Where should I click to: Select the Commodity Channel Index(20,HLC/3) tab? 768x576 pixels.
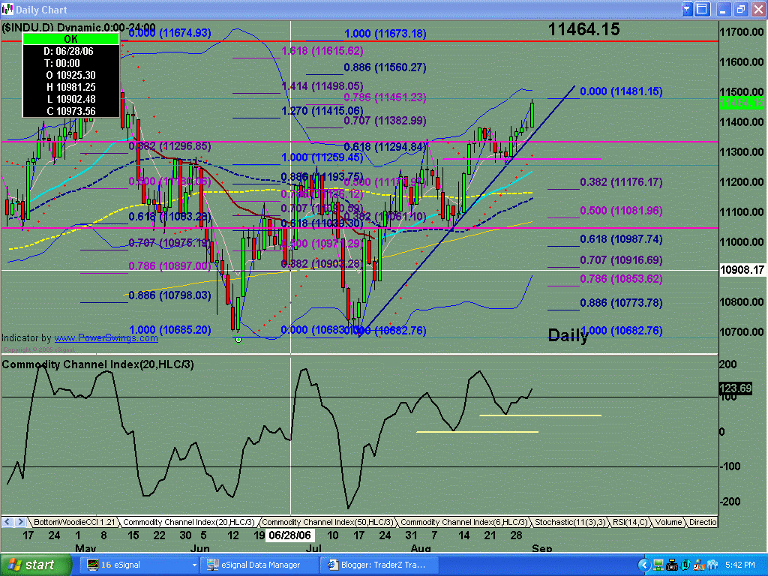click(x=188, y=522)
